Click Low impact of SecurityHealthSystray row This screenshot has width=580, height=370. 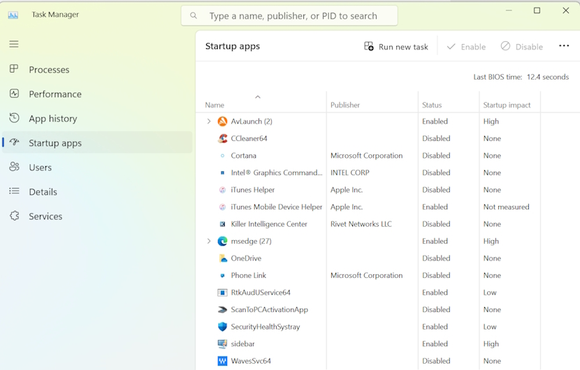point(490,327)
